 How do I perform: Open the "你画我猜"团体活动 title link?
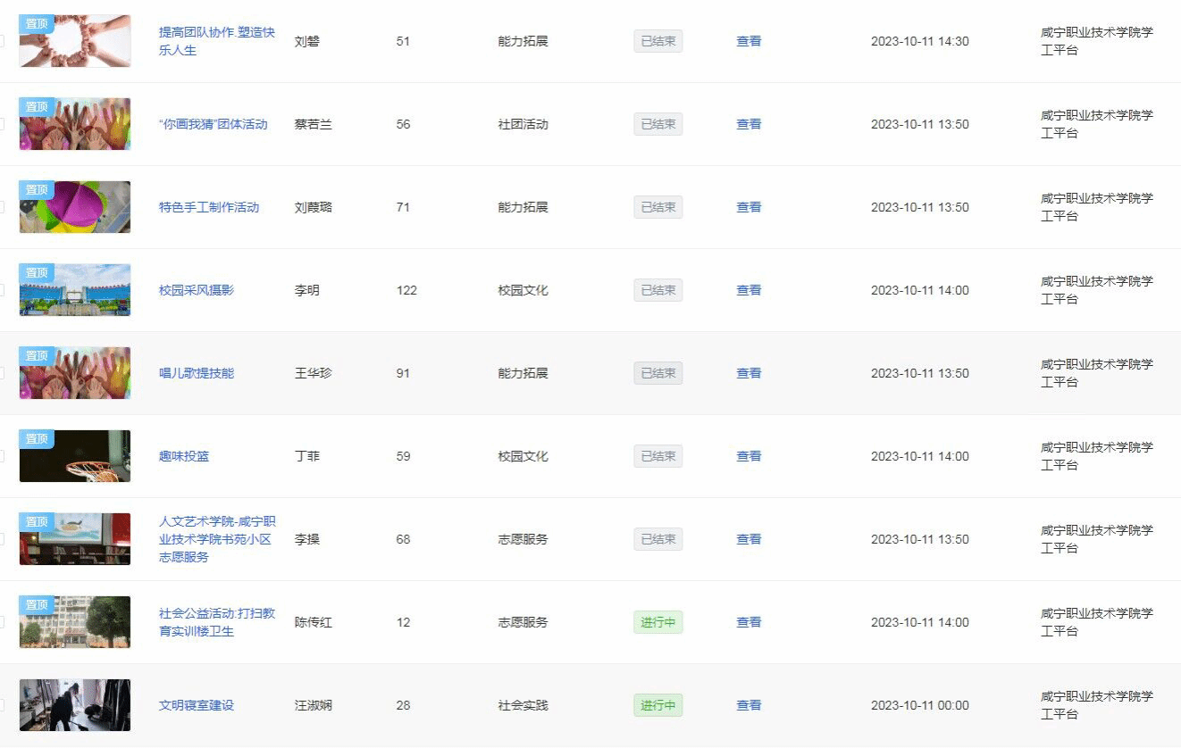[x=213, y=124]
